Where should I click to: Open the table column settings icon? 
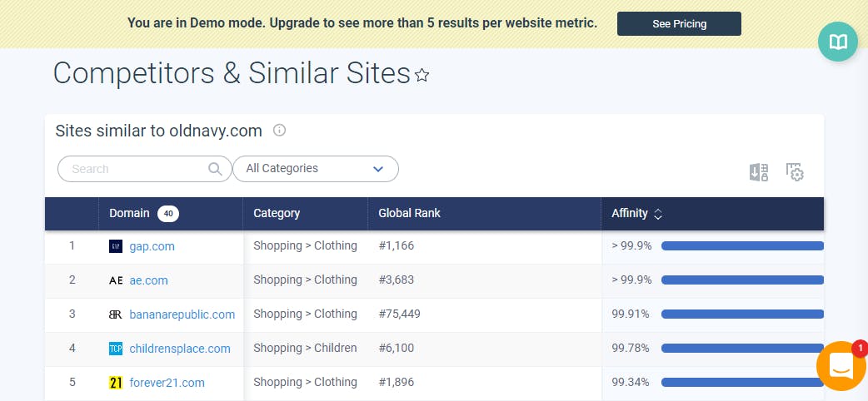tap(795, 172)
